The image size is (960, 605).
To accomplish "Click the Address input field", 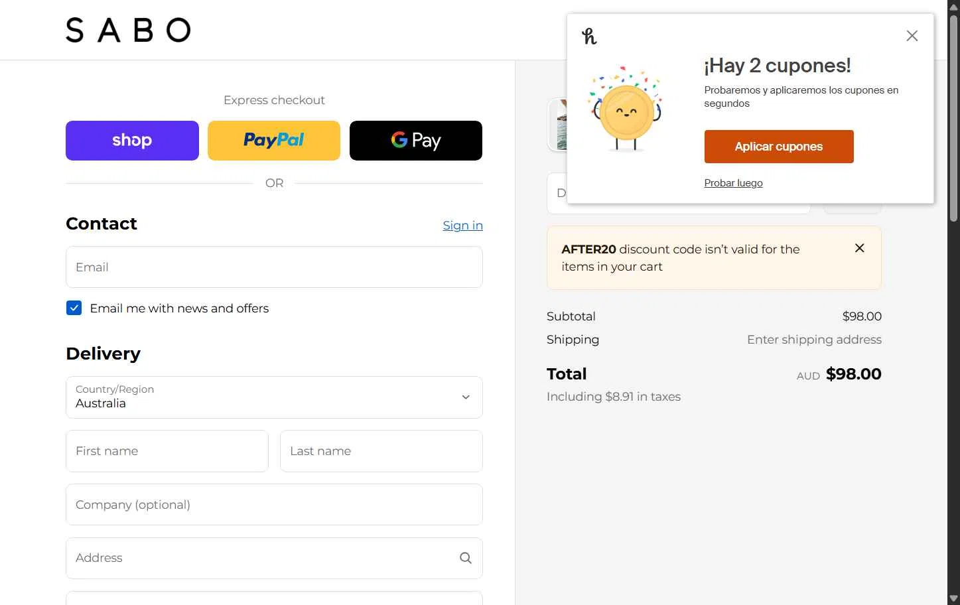I will (x=262, y=558).
